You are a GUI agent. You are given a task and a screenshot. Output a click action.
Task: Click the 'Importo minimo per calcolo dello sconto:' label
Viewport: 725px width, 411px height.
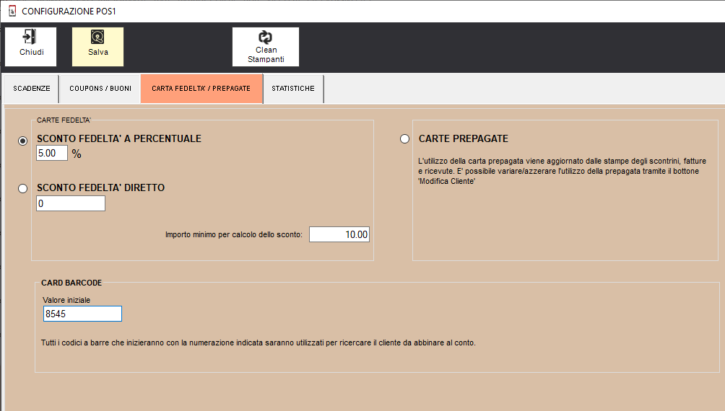233,234
